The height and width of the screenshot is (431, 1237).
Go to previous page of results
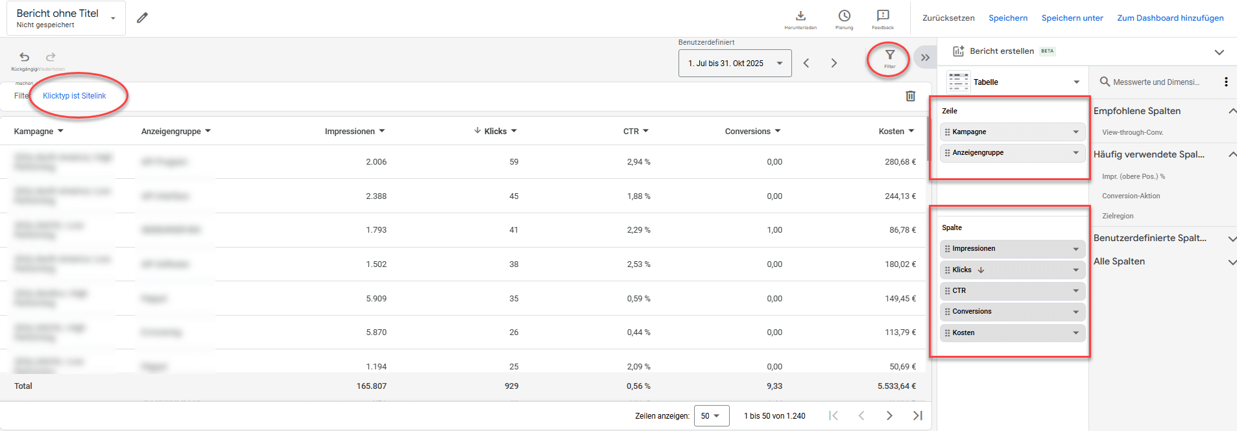pyautogui.click(x=861, y=415)
